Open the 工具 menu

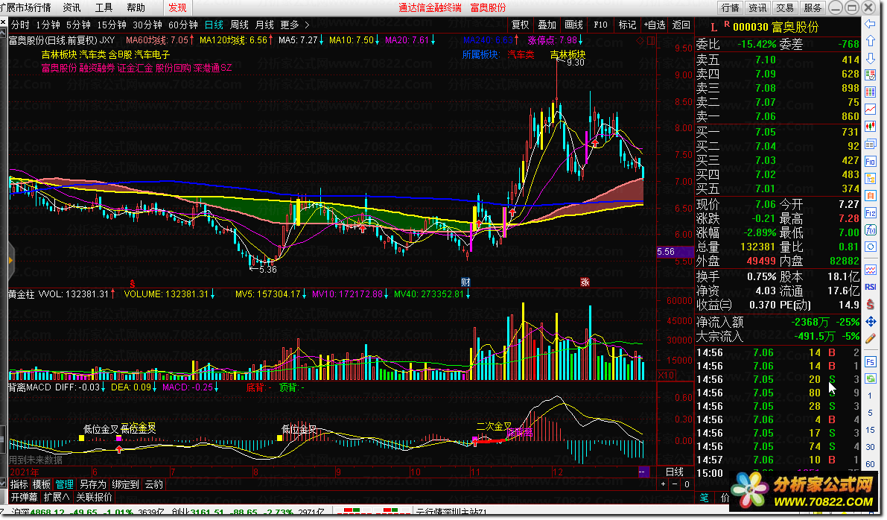[x=104, y=7]
